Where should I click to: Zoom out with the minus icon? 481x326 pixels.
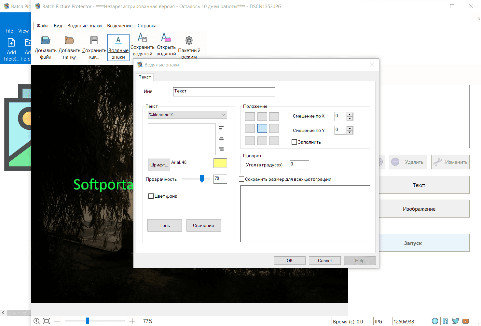(x=57, y=321)
